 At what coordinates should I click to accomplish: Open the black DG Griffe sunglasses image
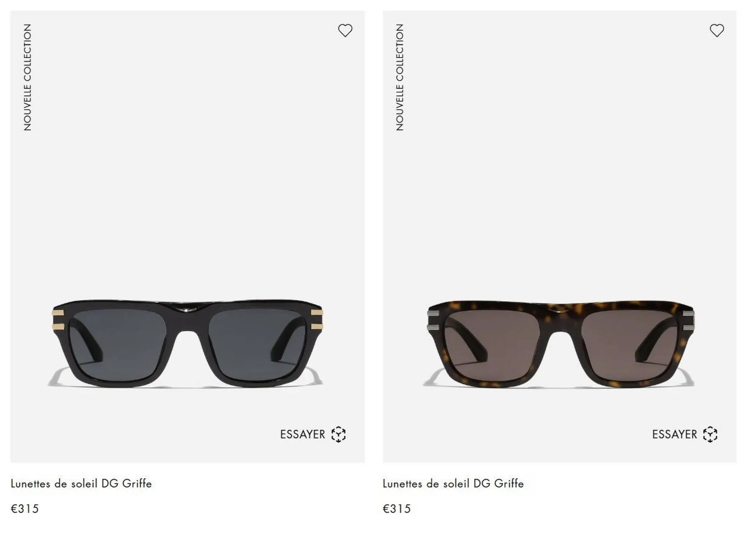pyautogui.click(x=187, y=343)
